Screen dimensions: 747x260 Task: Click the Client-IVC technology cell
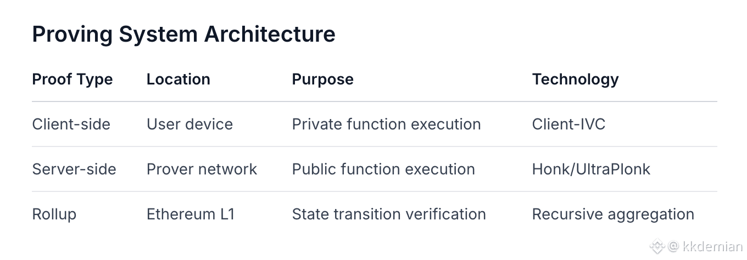click(568, 124)
